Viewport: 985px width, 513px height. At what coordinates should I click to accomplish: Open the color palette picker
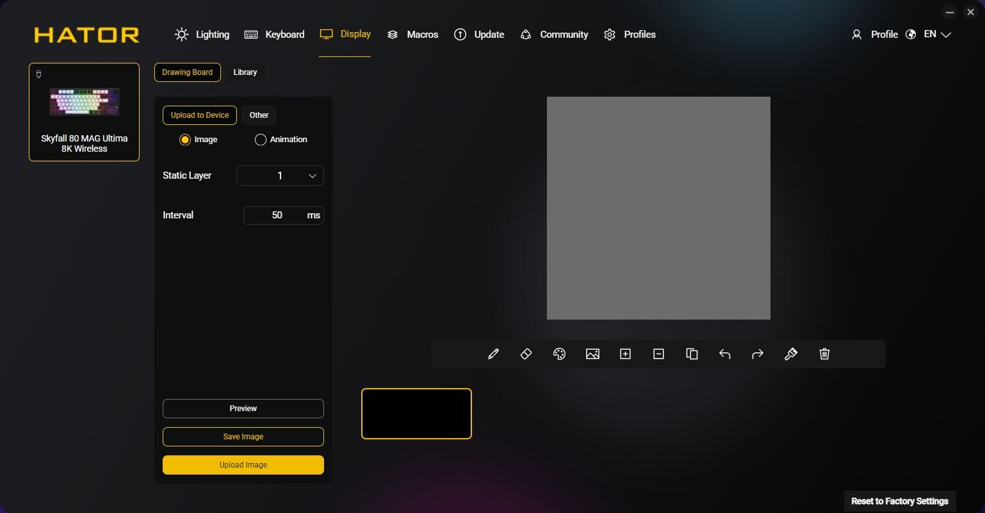559,354
